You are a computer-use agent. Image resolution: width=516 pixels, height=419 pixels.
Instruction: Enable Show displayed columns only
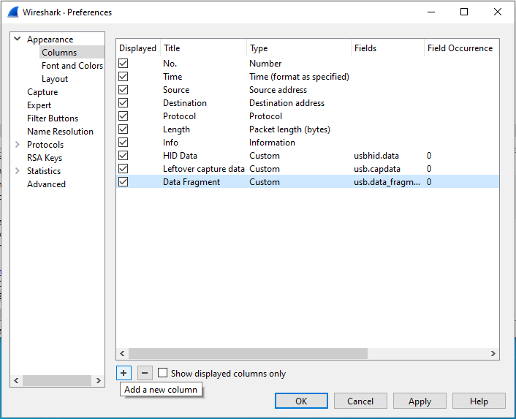162,373
